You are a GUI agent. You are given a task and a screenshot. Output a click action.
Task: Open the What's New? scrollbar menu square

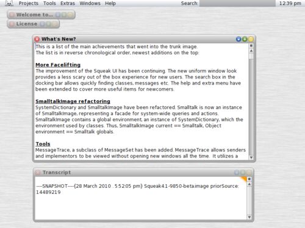(251, 46)
